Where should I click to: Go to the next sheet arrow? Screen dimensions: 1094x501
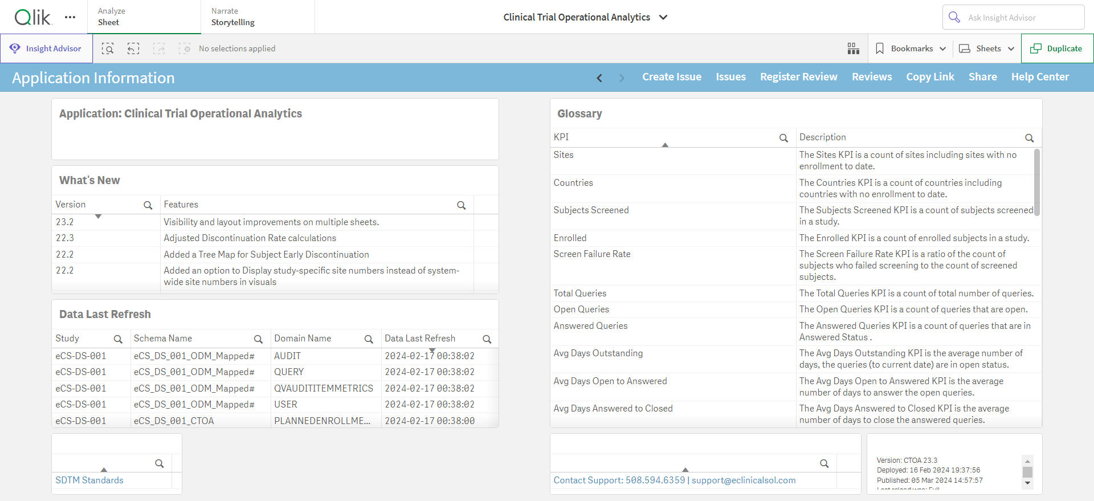click(622, 78)
